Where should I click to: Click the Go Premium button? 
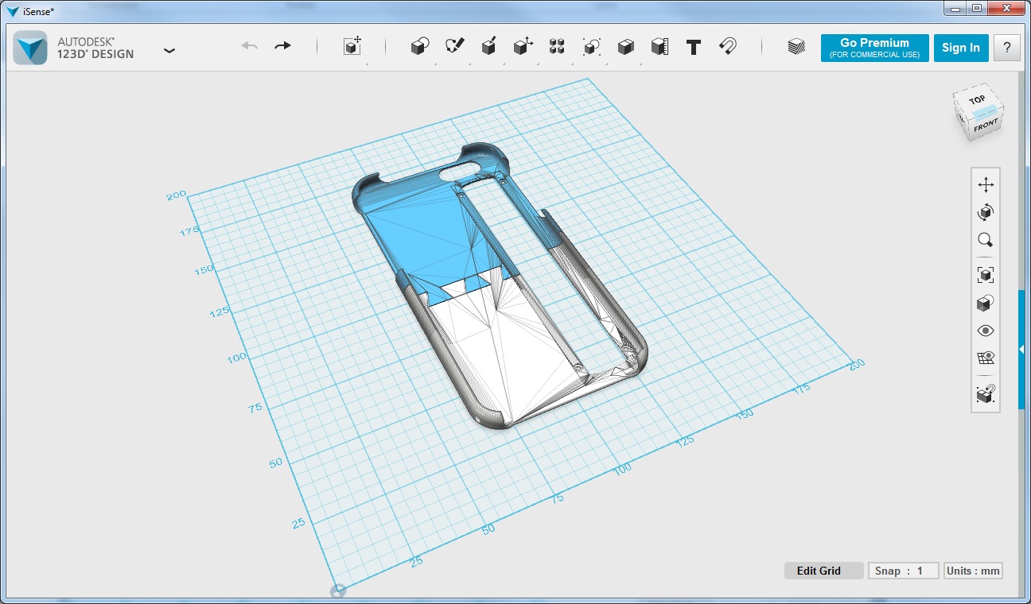[x=874, y=48]
